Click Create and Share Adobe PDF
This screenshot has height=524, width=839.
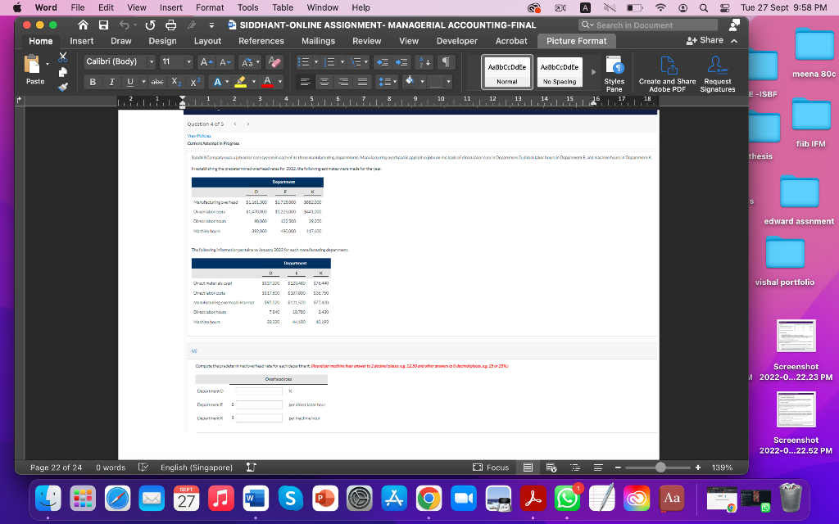(x=667, y=72)
